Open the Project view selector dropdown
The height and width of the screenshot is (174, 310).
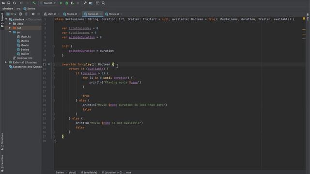[x=11, y=14]
